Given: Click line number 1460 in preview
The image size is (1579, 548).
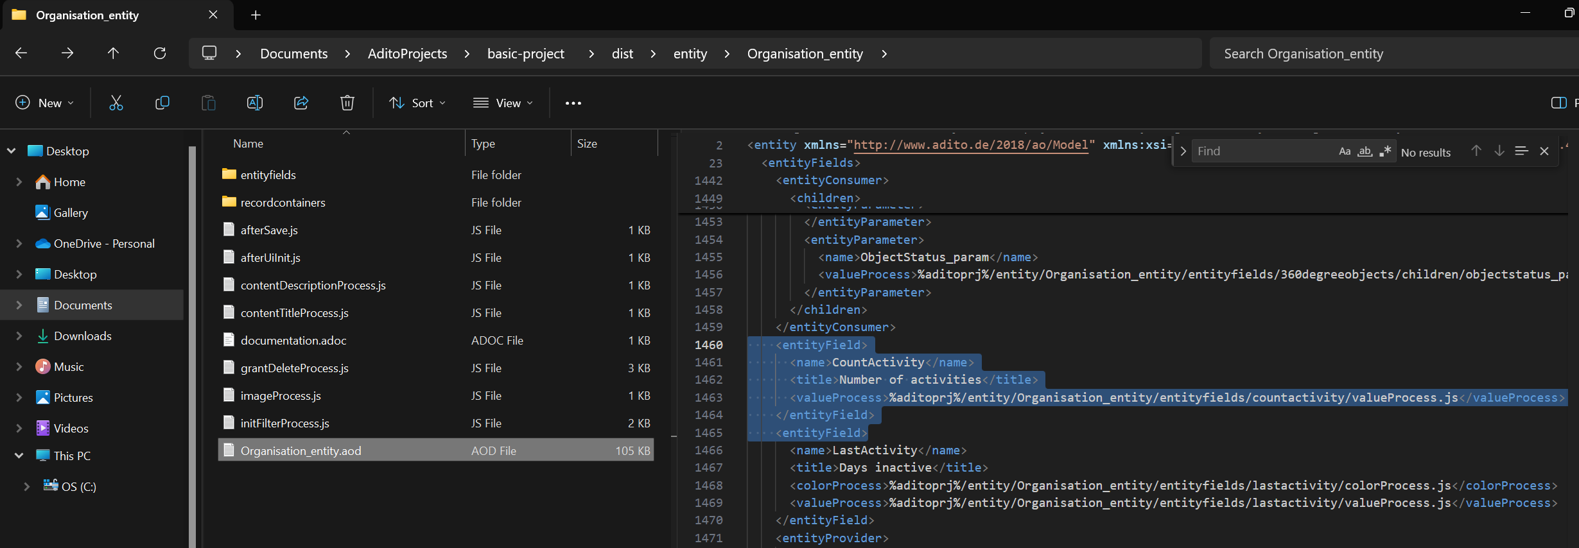Looking at the screenshot, I should (708, 345).
